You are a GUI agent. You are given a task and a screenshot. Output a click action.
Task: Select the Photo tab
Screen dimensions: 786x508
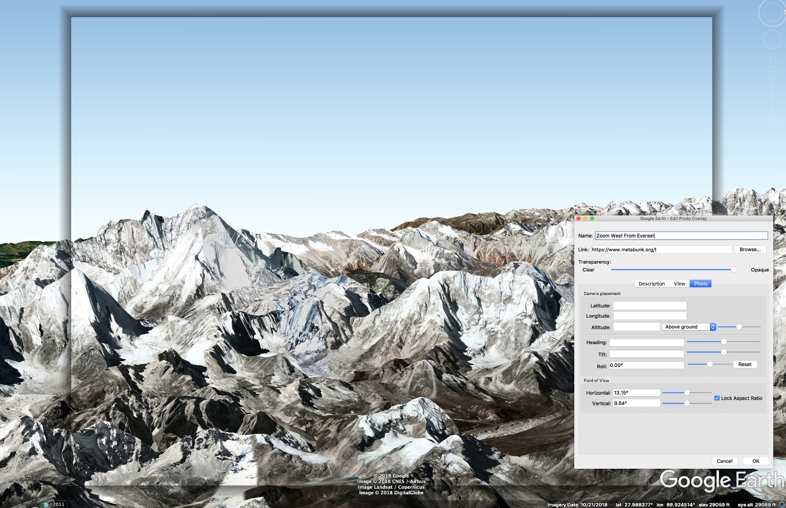701,284
